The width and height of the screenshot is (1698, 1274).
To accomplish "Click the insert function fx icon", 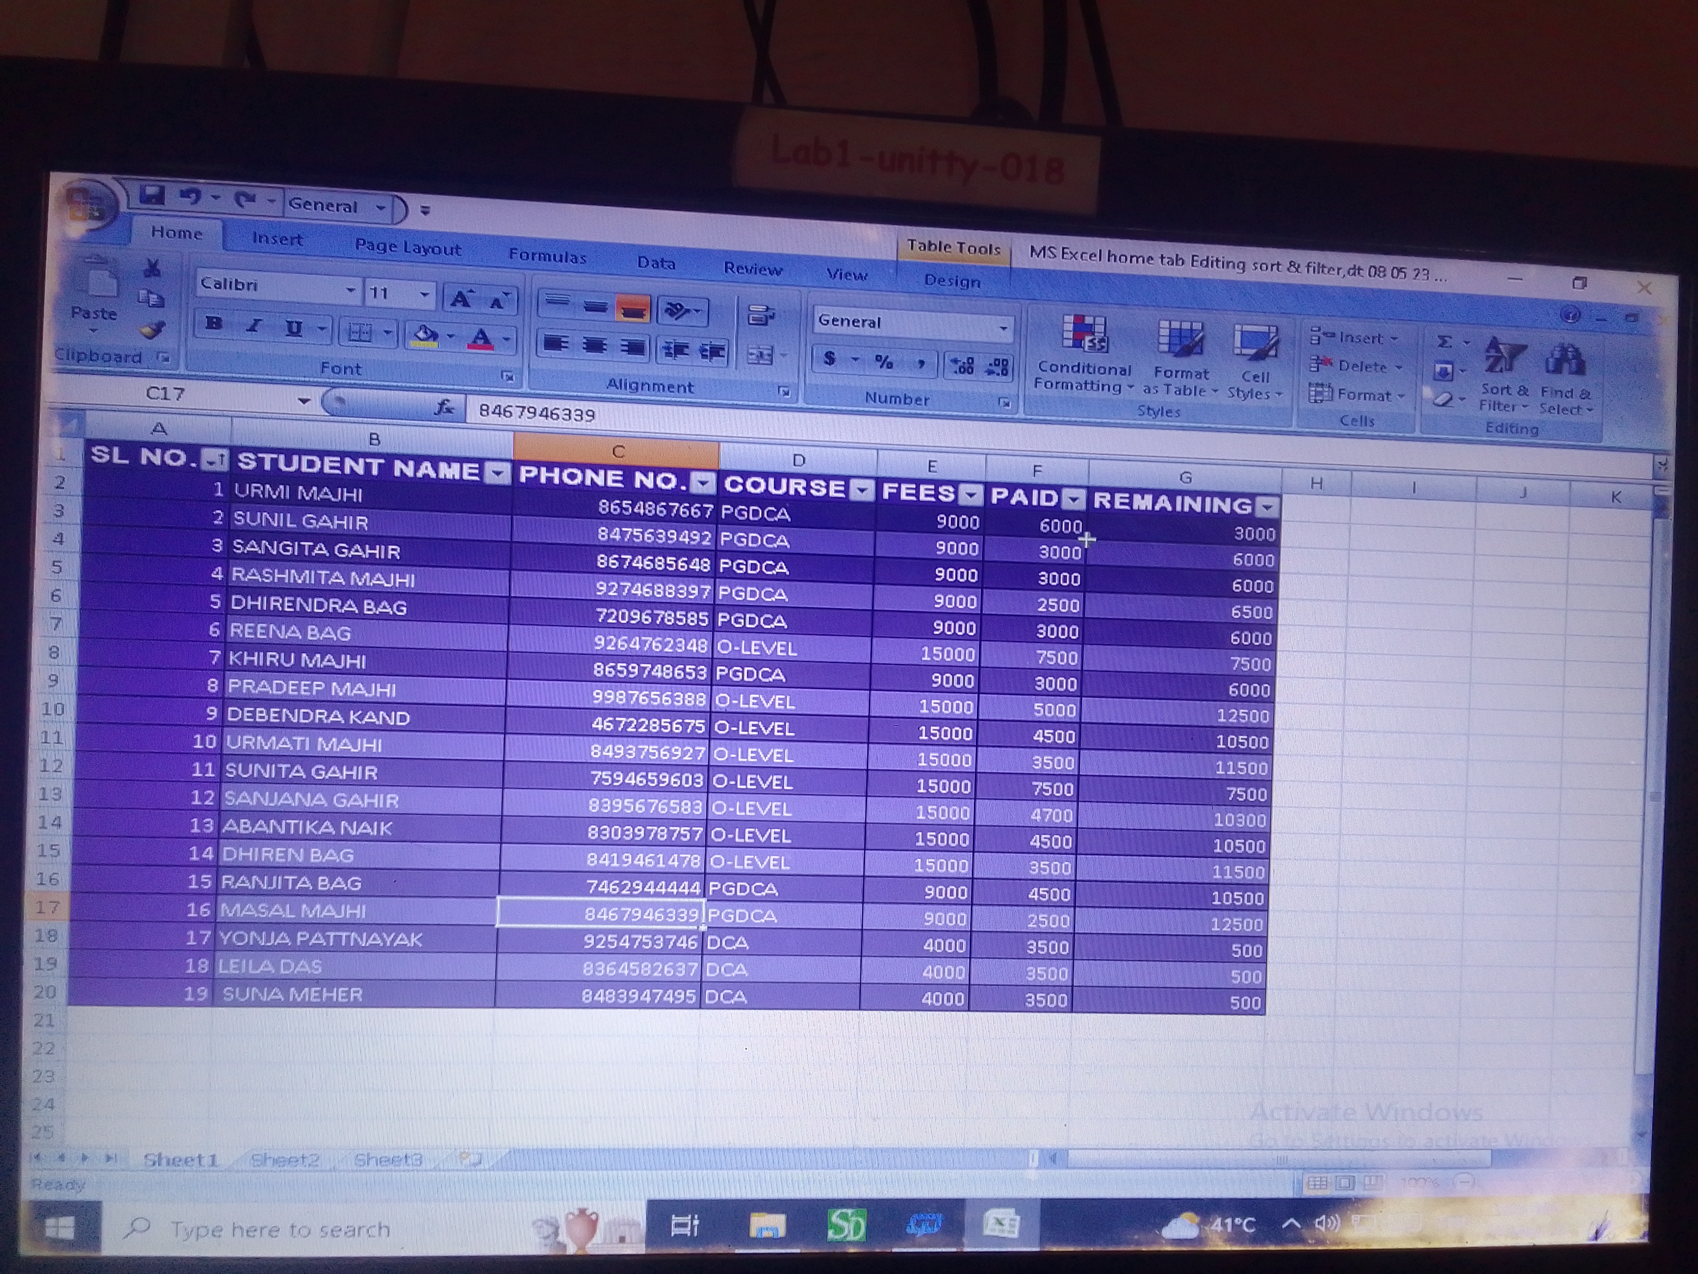I will [x=444, y=407].
